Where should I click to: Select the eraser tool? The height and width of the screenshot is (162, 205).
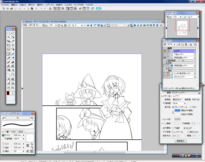(x=13, y=58)
